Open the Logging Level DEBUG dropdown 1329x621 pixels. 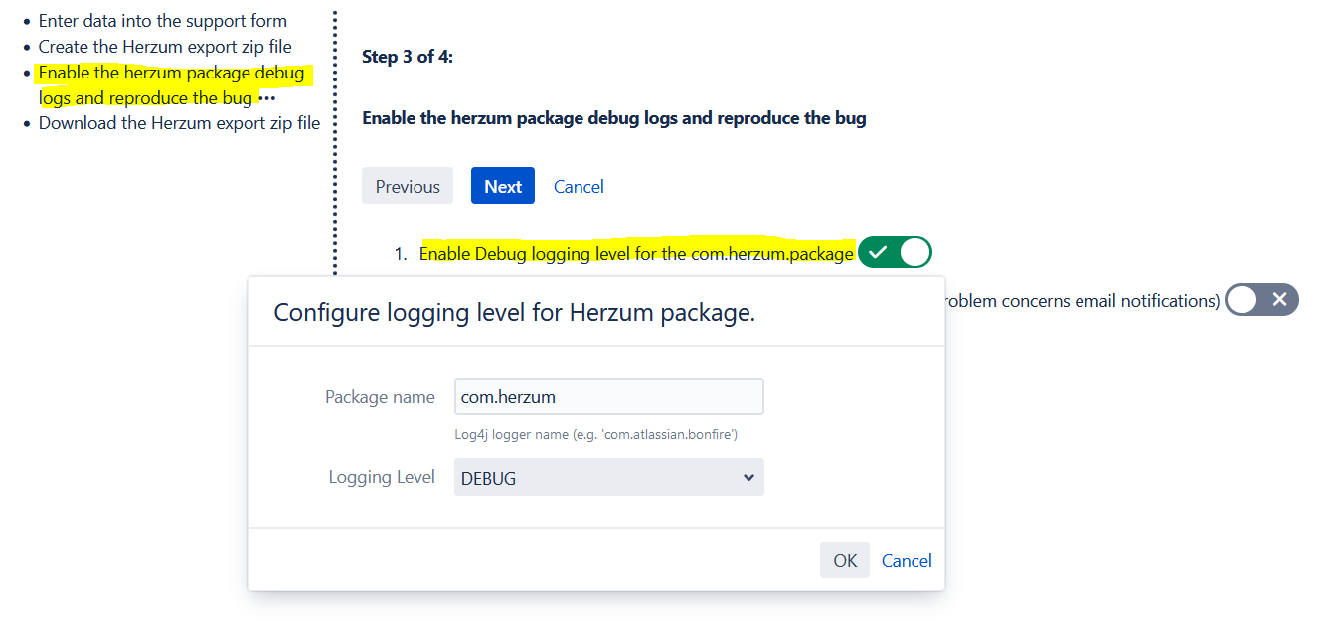click(608, 477)
